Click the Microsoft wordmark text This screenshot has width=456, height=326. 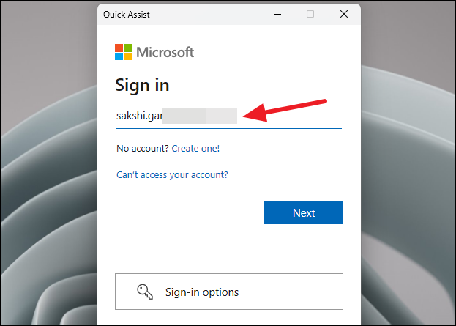point(165,53)
